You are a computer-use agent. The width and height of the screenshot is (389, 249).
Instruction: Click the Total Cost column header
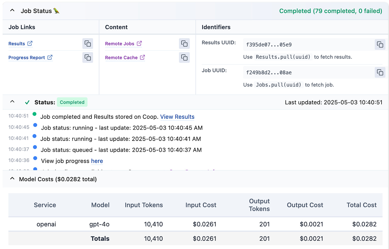pyautogui.click(x=361, y=205)
